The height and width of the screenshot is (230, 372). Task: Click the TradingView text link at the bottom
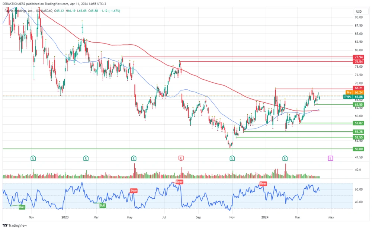(x=17, y=225)
